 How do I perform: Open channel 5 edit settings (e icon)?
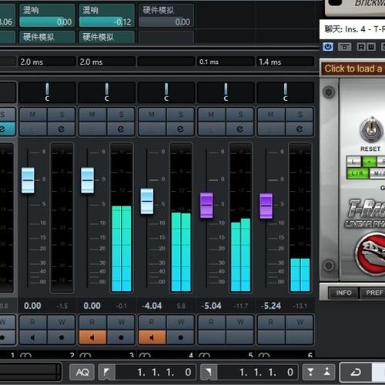(240, 129)
